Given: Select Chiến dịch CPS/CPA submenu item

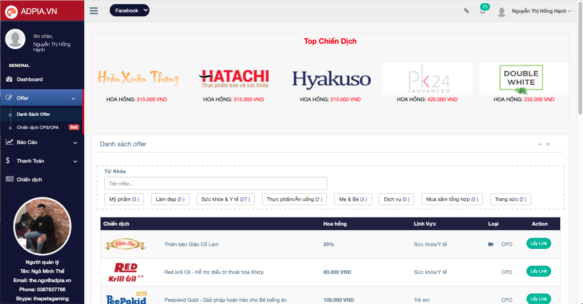Looking at the screenshot, I should (x=38, y=128).
